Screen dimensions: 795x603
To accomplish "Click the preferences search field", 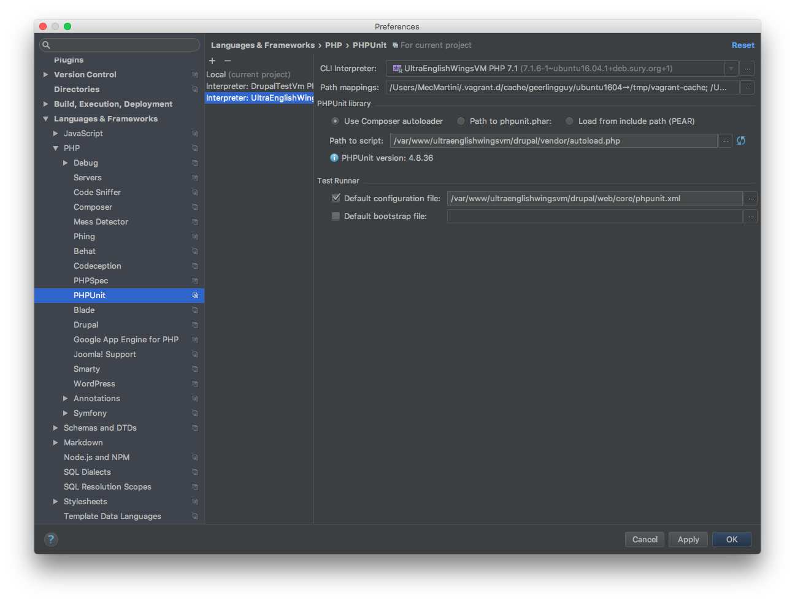I will pos(120,45).
